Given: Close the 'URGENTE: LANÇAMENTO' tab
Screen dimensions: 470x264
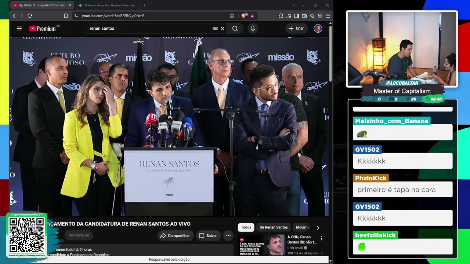Looking at the screenshot, I should click(70, 5).
